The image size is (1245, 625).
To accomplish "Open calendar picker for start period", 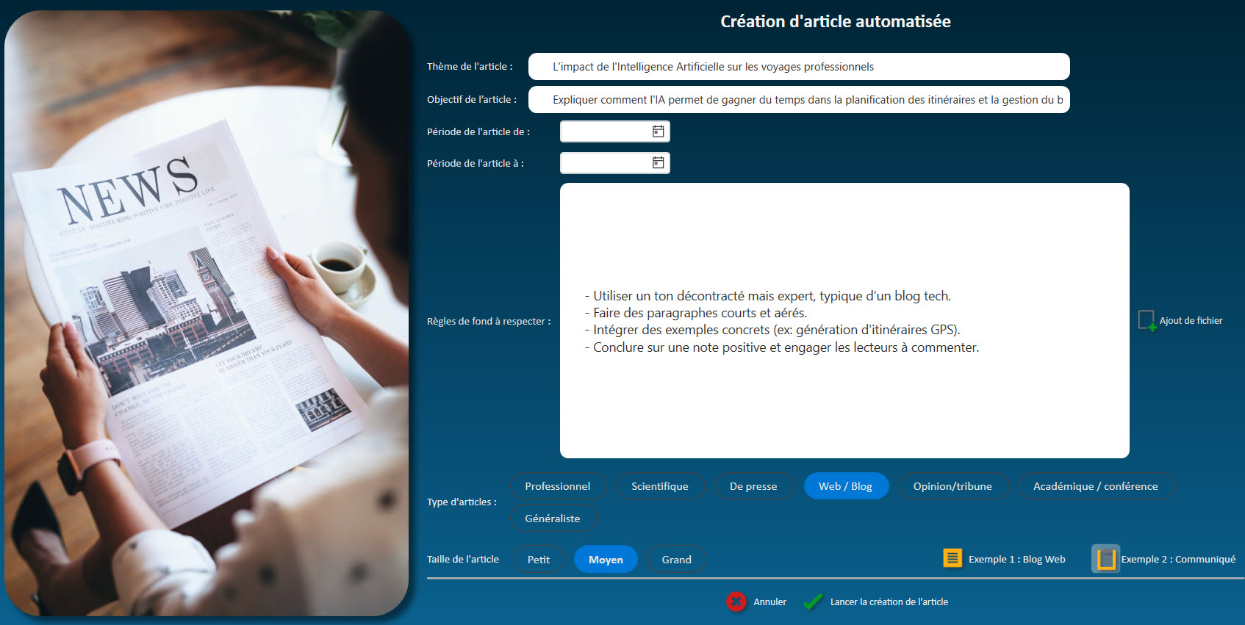I will (658, 131).
